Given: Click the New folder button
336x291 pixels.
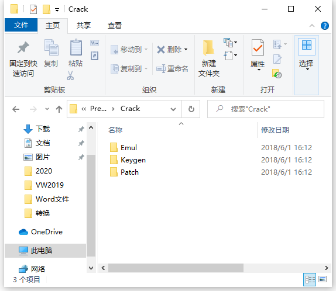Looking at the screenshot, I should pyautogui.click(x=209, y=58).
